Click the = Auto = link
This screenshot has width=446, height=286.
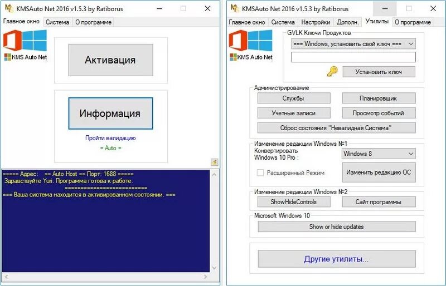(x=110, y=148)
